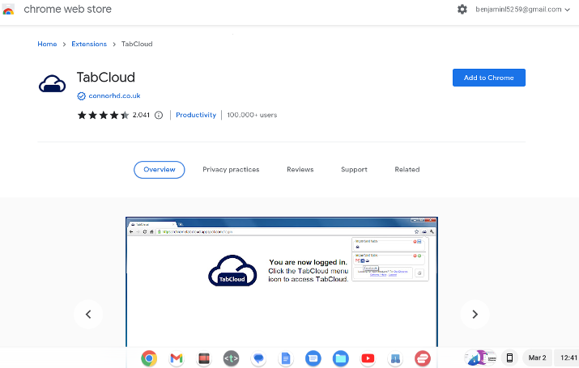Open the Settings gear in the store header
The image size is (579, 368).
pyautogui.click(x=462, y=10)
